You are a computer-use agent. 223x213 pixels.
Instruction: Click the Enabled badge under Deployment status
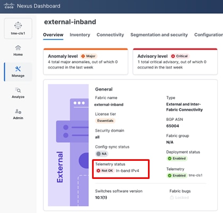(177, 158)
